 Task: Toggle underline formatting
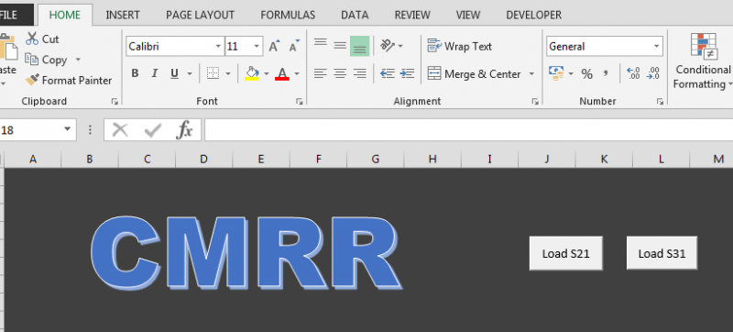[174, 73]
